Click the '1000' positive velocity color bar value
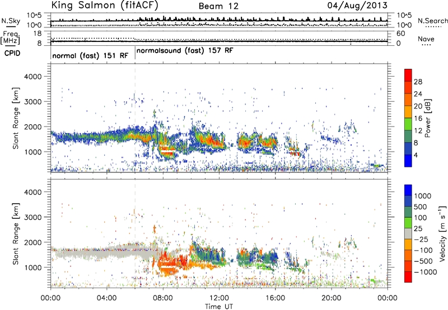Screen dimensions: 448x310 click(x=423, y=196)
